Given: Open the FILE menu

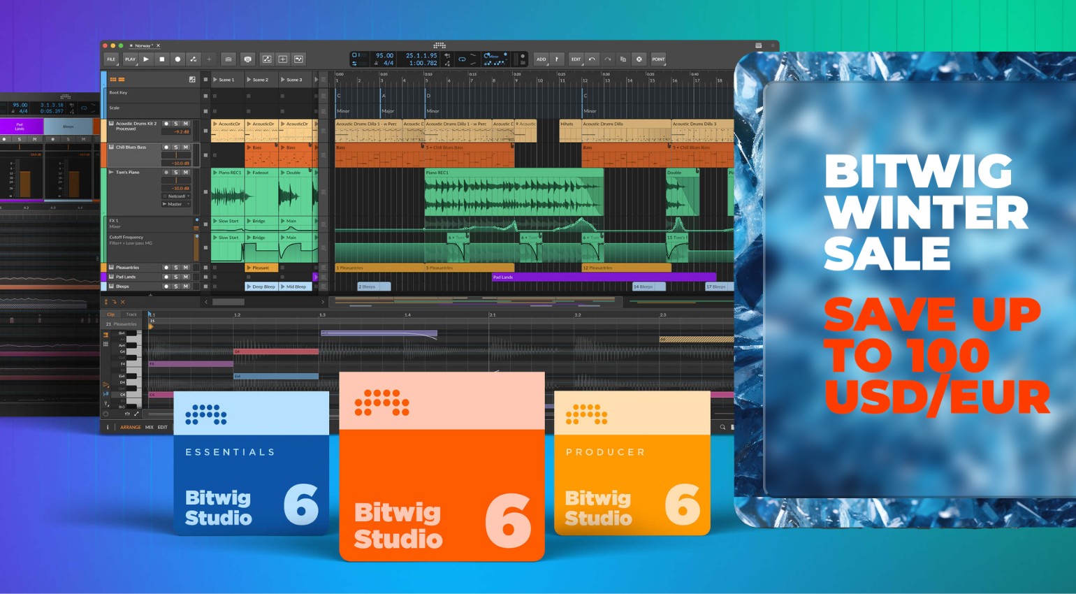Looking at the screenshot, I should click(x=111, y=59).
